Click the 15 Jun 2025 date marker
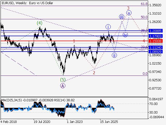Screen dimensions: 166x125 [109, 122]
